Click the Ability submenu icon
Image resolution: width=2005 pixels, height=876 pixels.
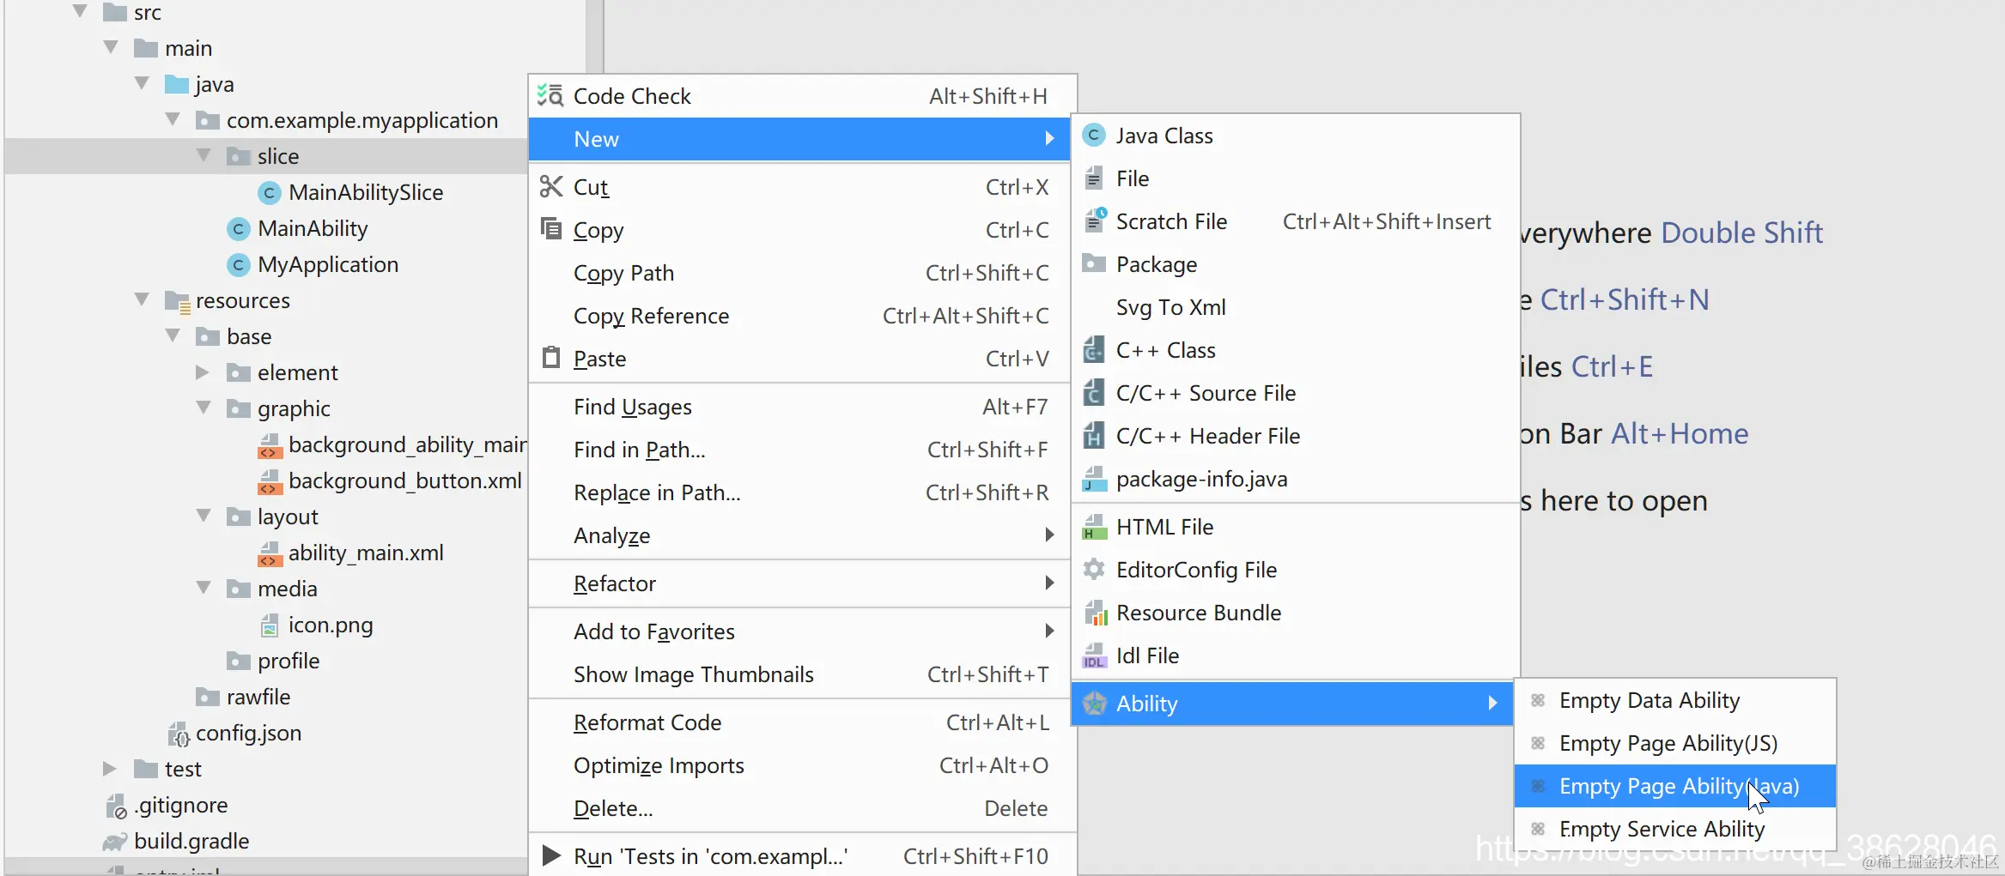click(x=1094, y=703)
